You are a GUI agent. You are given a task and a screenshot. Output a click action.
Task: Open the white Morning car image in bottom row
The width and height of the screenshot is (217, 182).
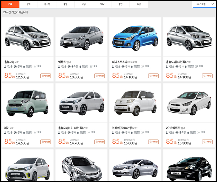coord(27,169)
